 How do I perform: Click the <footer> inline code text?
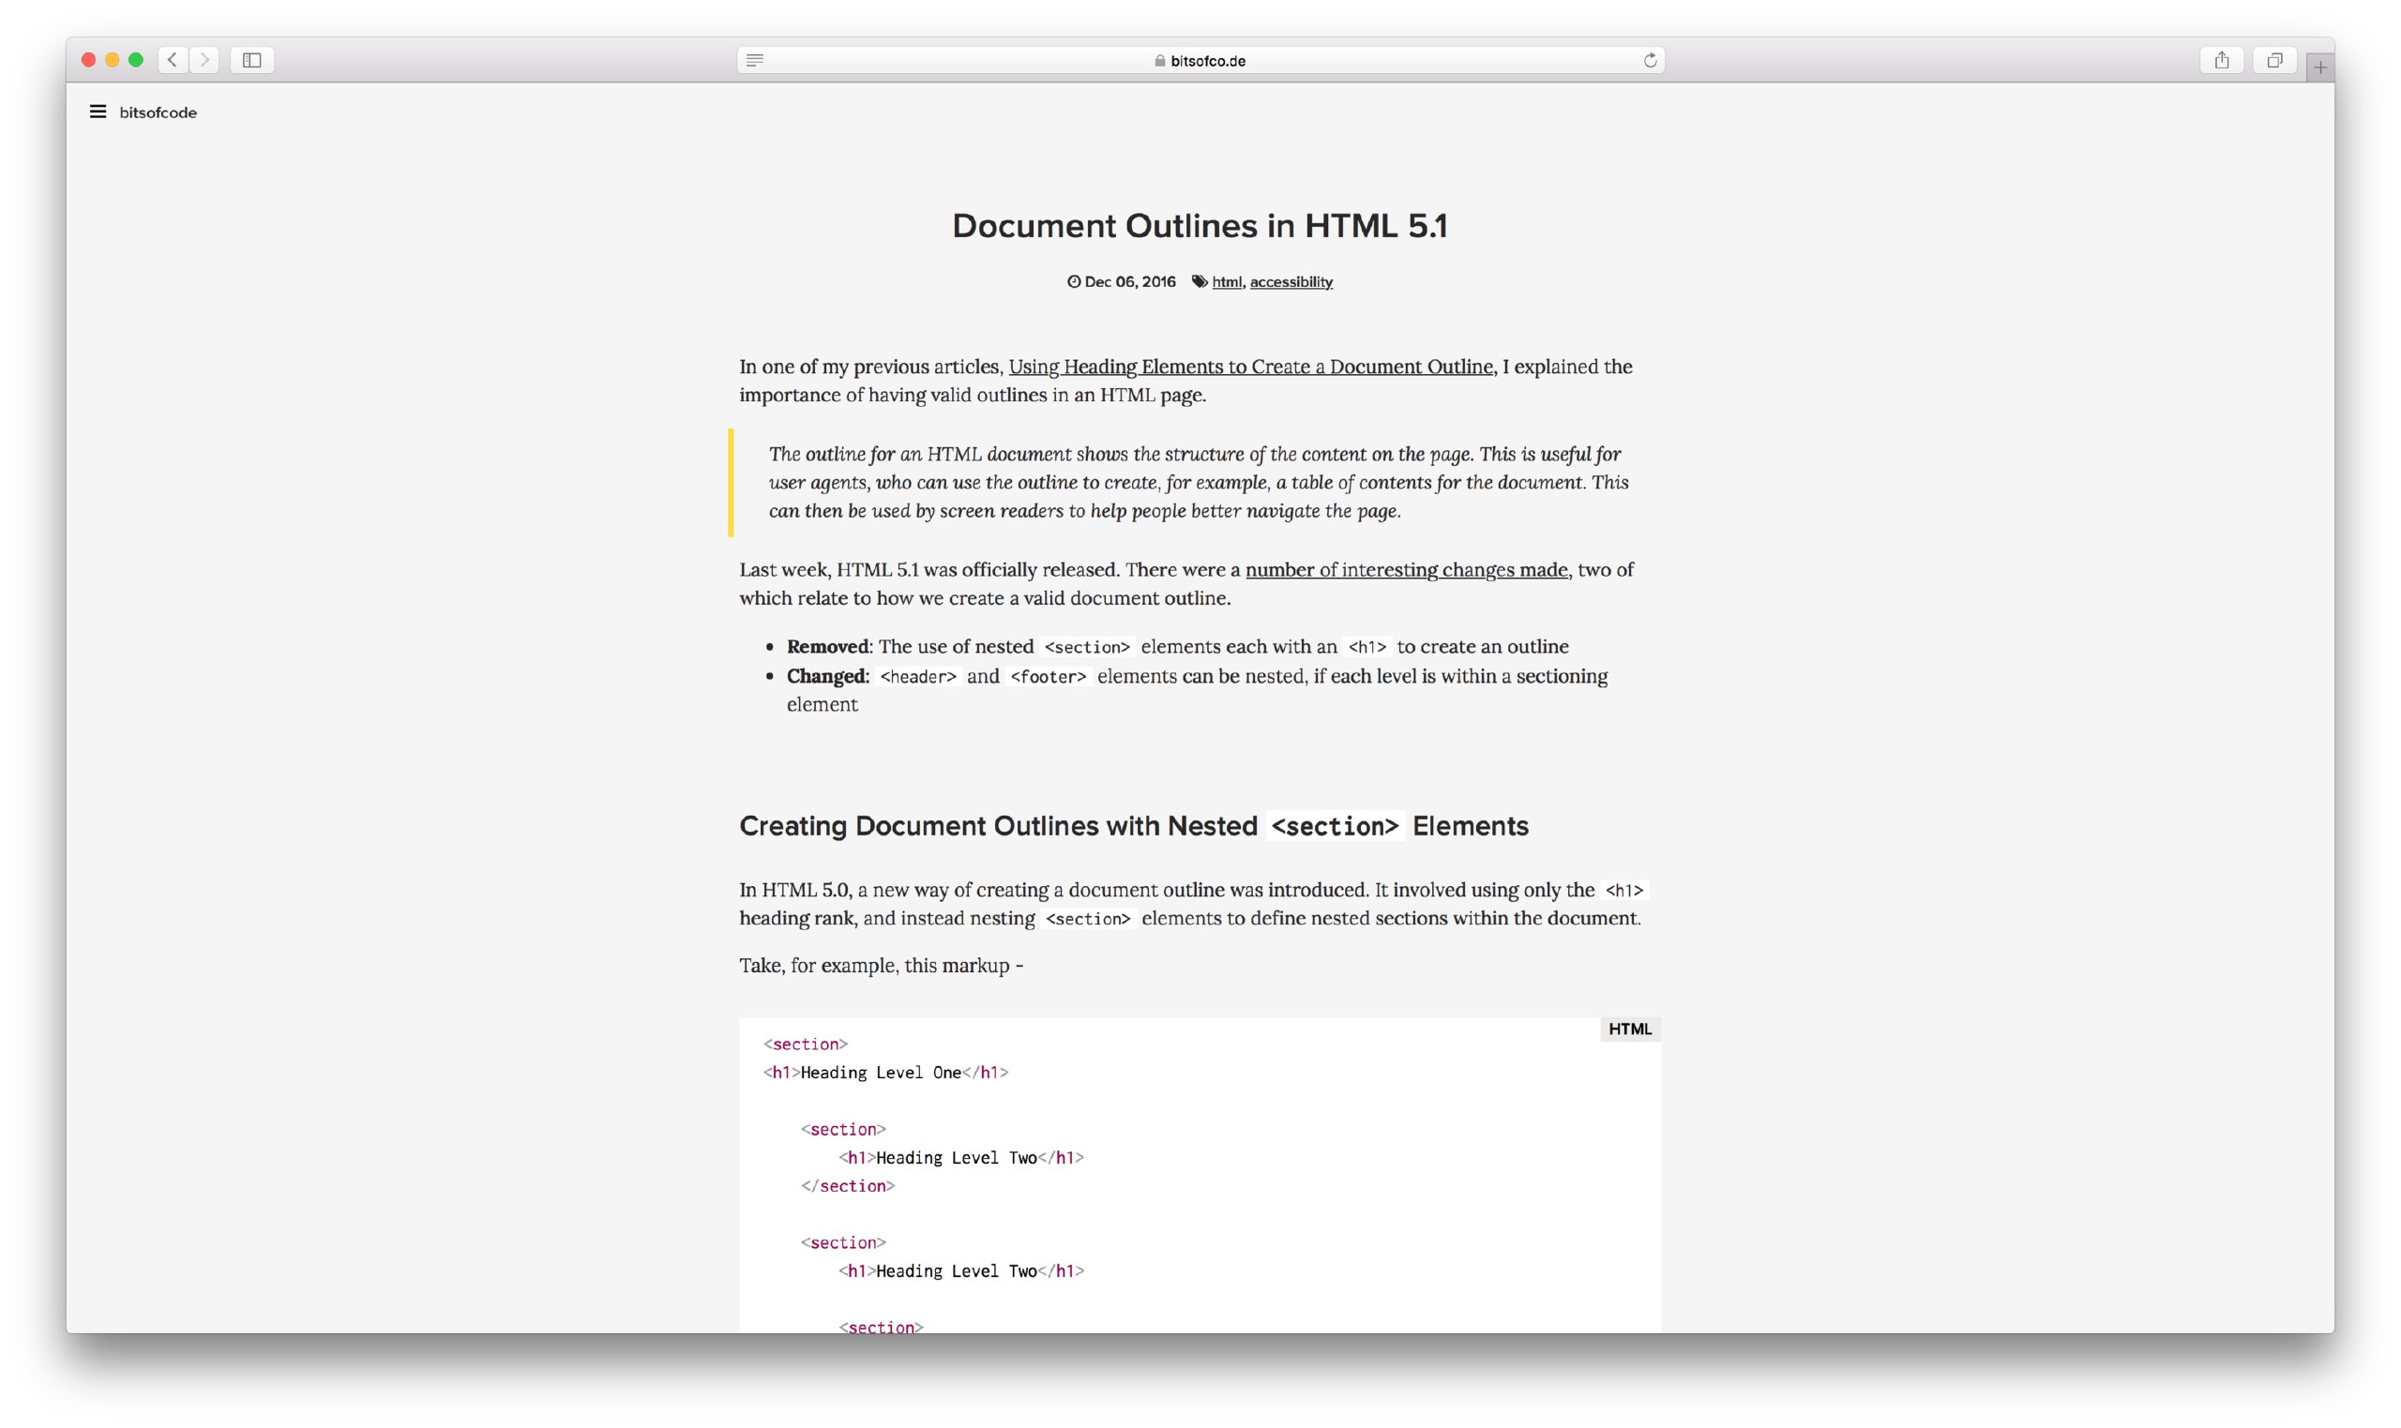click(1048, 676)
